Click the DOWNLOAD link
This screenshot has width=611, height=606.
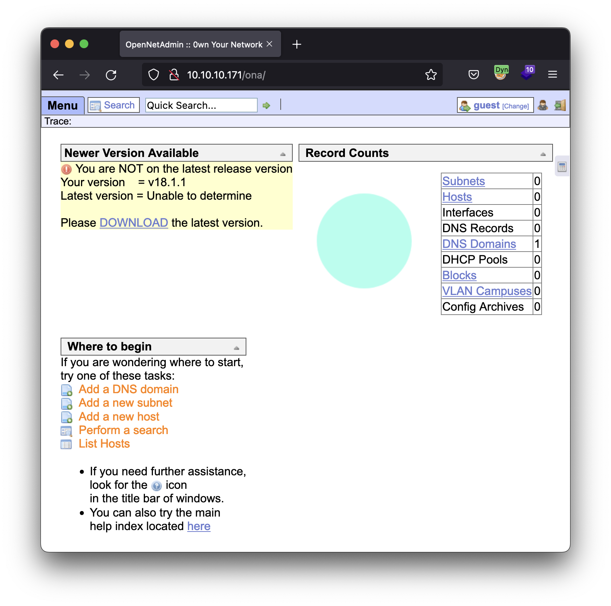click(134, 223)
